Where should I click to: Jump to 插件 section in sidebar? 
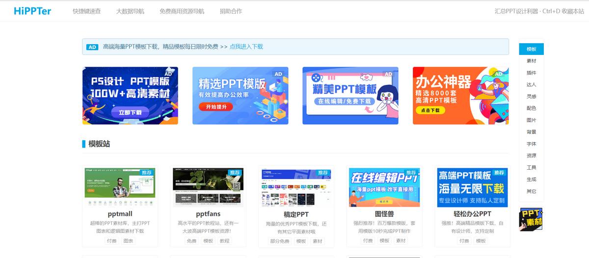click(x=531, y=73)
